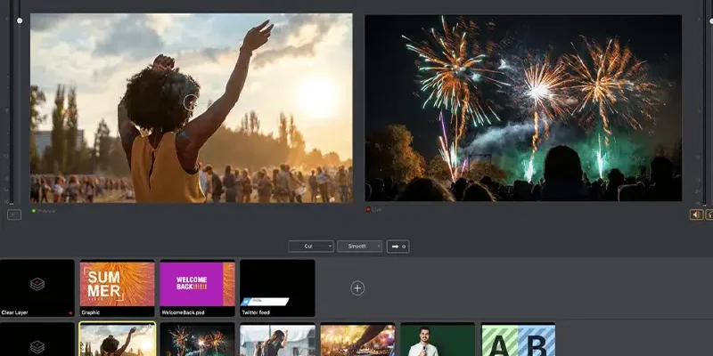Click the "Twitter feed" shot label
Image resolution: width=713 pixels, height=356 pixels.
point(255,313)
